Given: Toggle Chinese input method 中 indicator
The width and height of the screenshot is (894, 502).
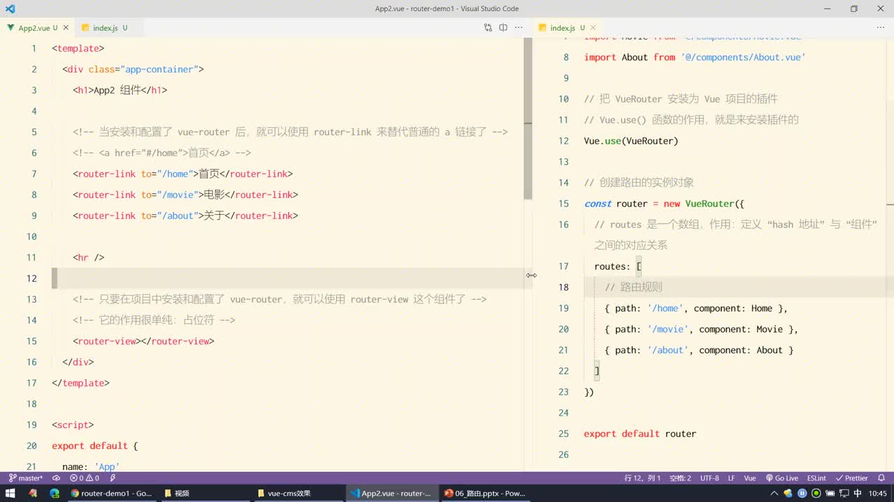Looking at the screenshot, I should coord(857,493).
